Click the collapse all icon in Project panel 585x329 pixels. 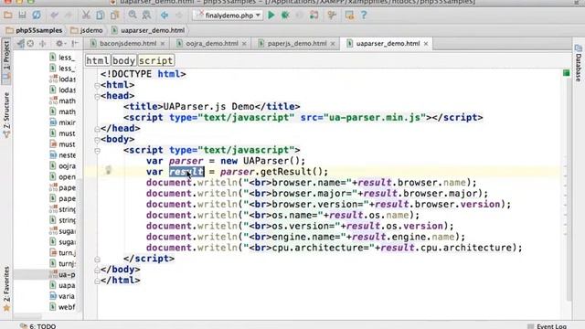[43, 44]
